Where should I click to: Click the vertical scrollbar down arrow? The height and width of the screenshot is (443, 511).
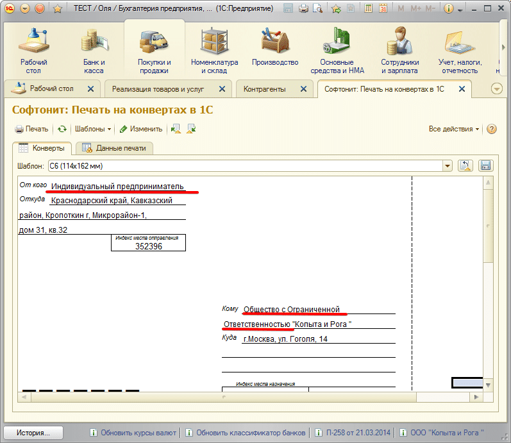pos(488,385)
